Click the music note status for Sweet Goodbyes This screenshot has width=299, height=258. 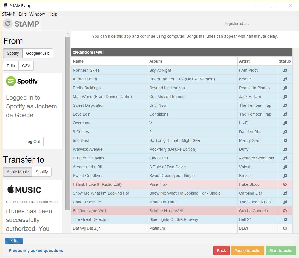coord(285,176)
